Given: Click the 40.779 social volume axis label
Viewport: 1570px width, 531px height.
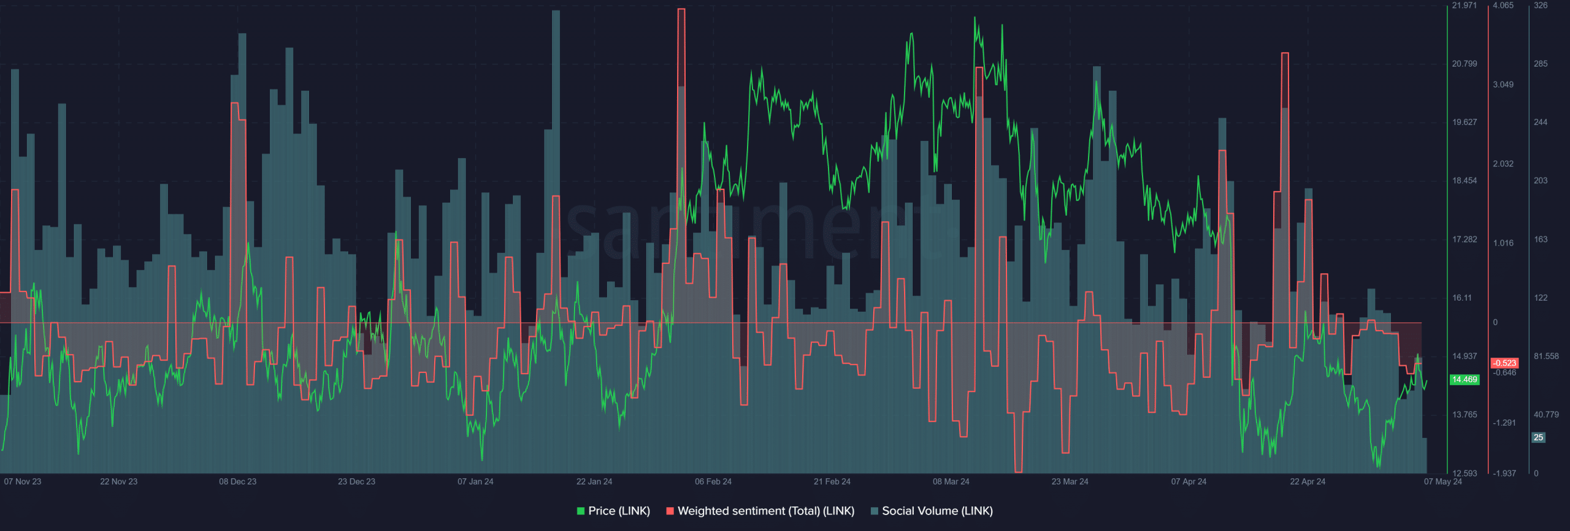Looking at the screenshot, I should (x=1546, y=415).
